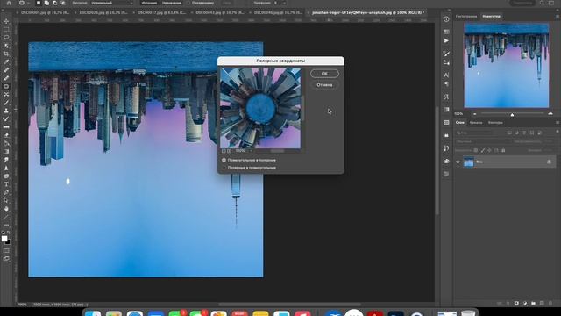Select the Type tool

[x=6, y=184]
